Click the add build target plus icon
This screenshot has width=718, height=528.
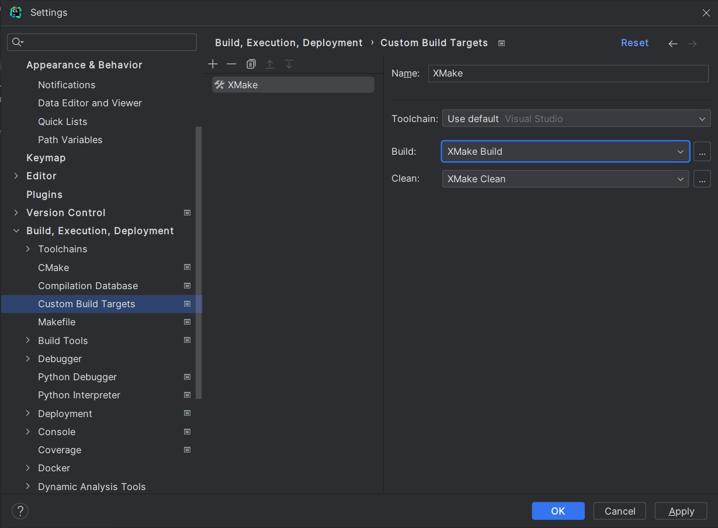(213, 64)
